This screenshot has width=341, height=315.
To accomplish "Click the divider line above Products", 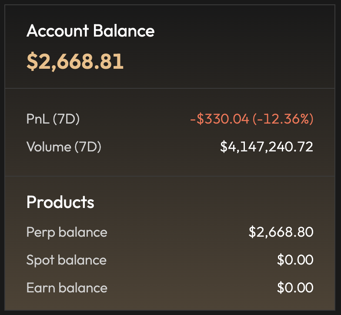I will coord(170,176).
